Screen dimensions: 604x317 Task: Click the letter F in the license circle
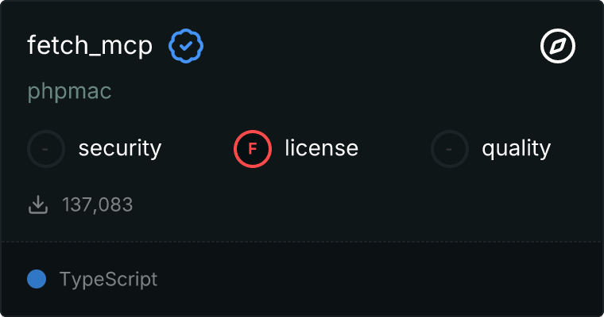click(x=253, y=148)
